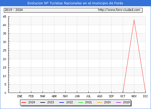
Task: Click the red line peak at NOV
Action: coord(134,20)
